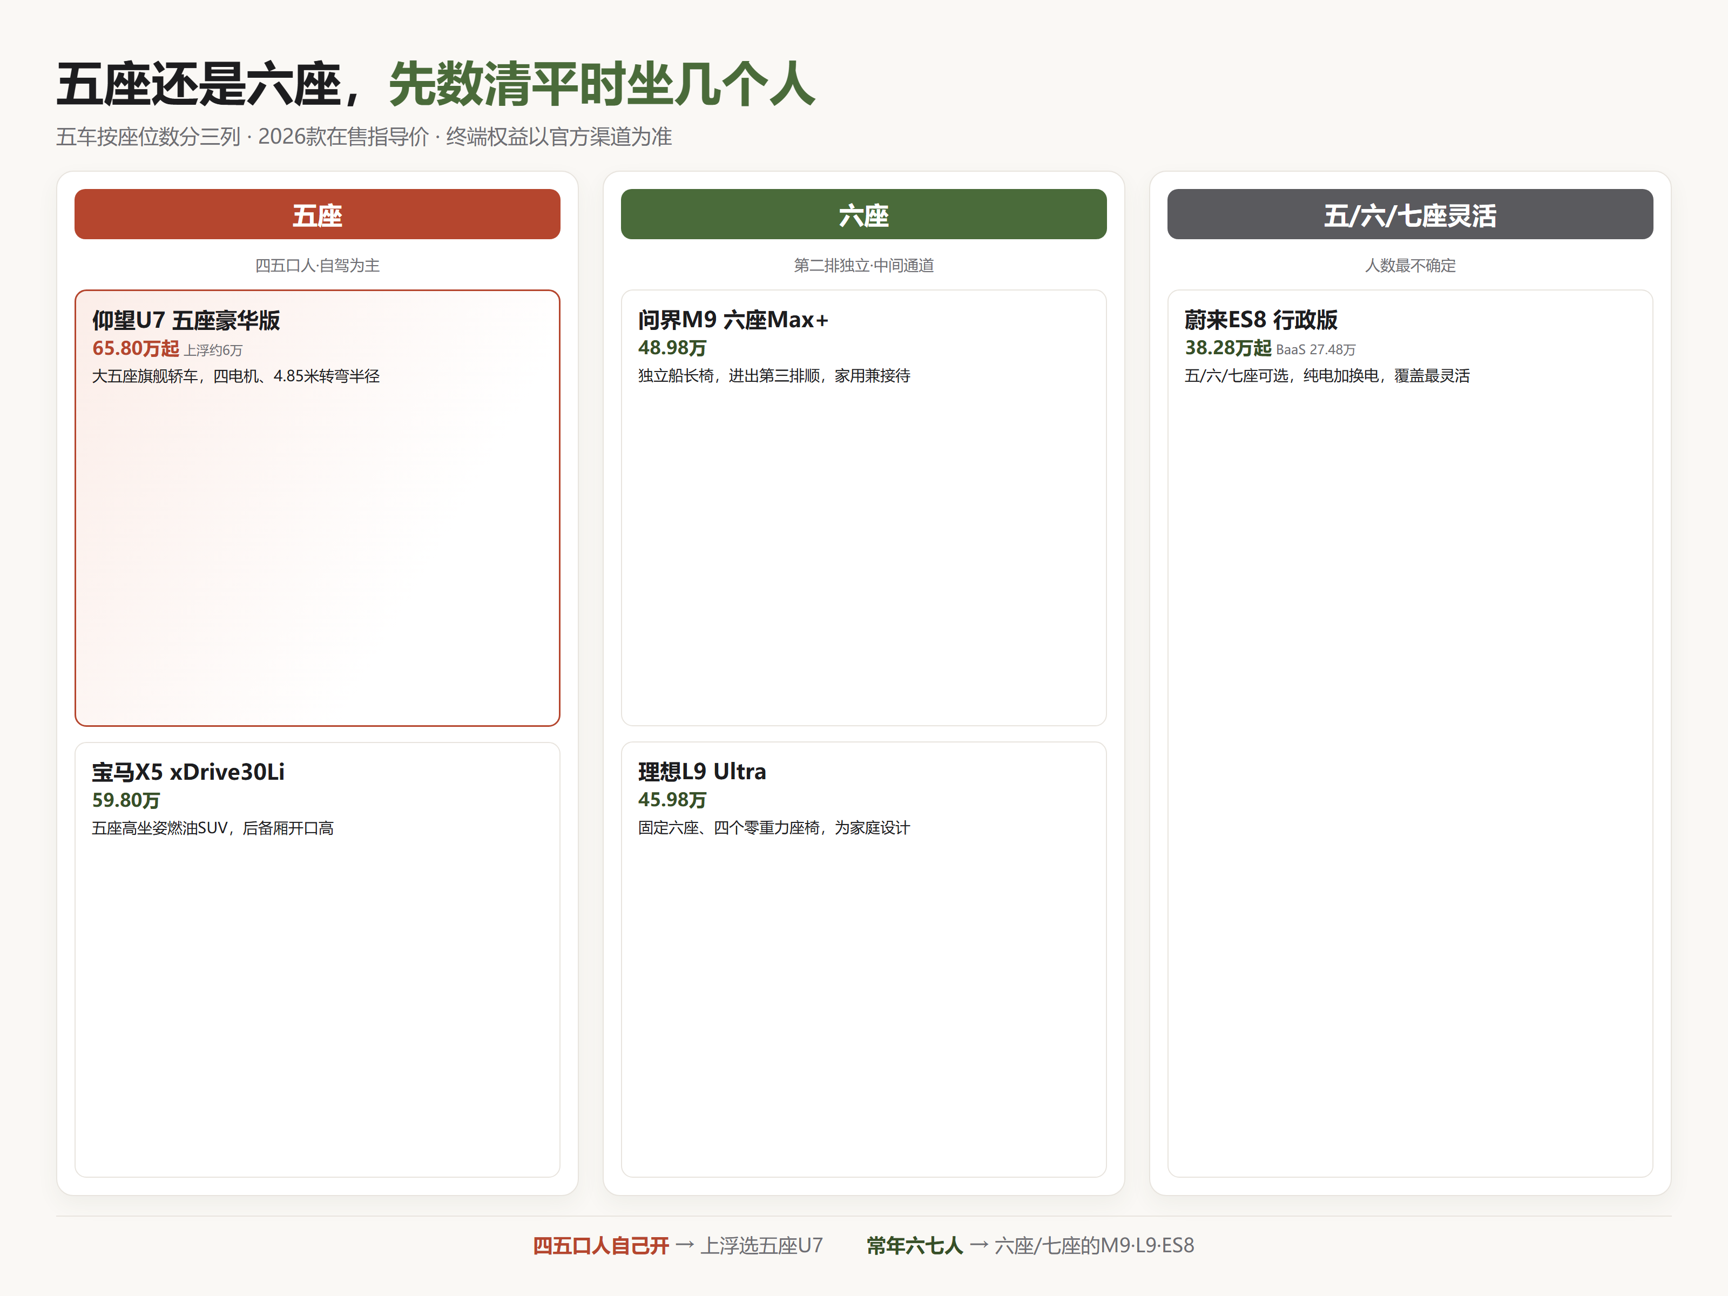The image size is (1728, 1296).
Task: Click the BaaS 27.48万 note
Action: click(1317, 350)
